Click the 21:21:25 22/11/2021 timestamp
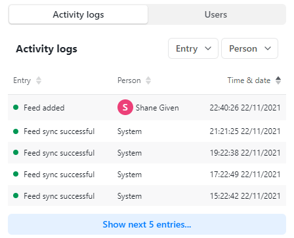Viewport: 294px width, 238px height. pos(245,131)
